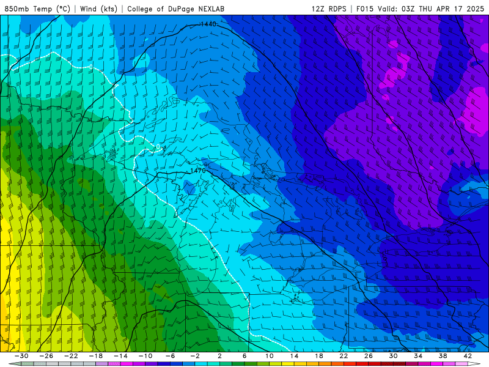Click the positive 2 color scale label
The image size is (489, 367).
pos(219,356)
